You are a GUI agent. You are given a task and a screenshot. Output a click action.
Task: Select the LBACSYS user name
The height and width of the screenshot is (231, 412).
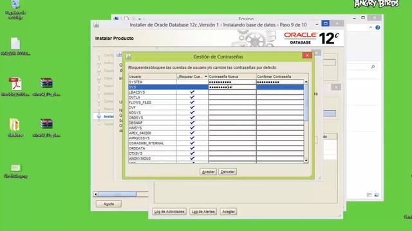[137, 92]
